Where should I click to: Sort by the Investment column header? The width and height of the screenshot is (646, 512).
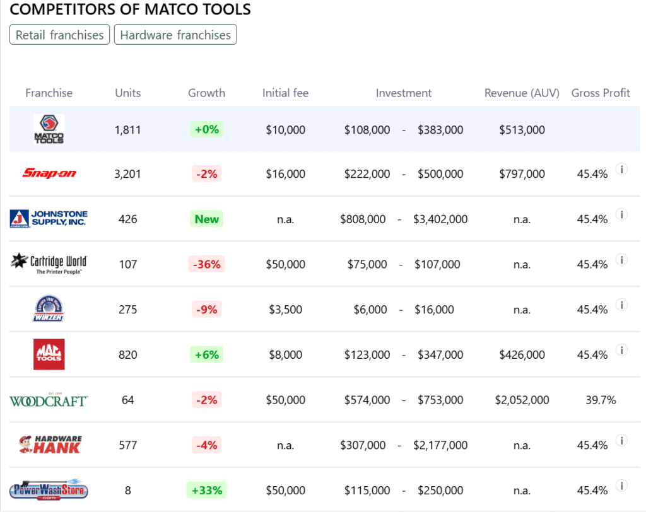[x=404, y=93]
